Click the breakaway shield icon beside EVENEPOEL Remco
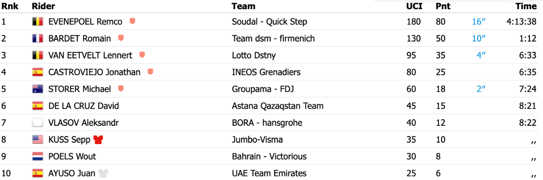The height and width of the screenshot is (180, 543). point(133,22)
